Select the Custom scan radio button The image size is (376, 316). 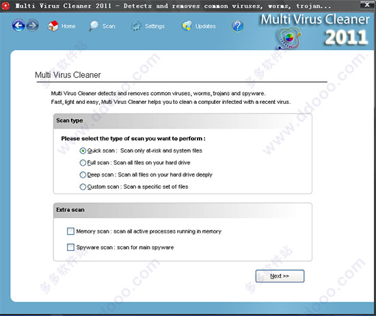(x=83, y=187)
